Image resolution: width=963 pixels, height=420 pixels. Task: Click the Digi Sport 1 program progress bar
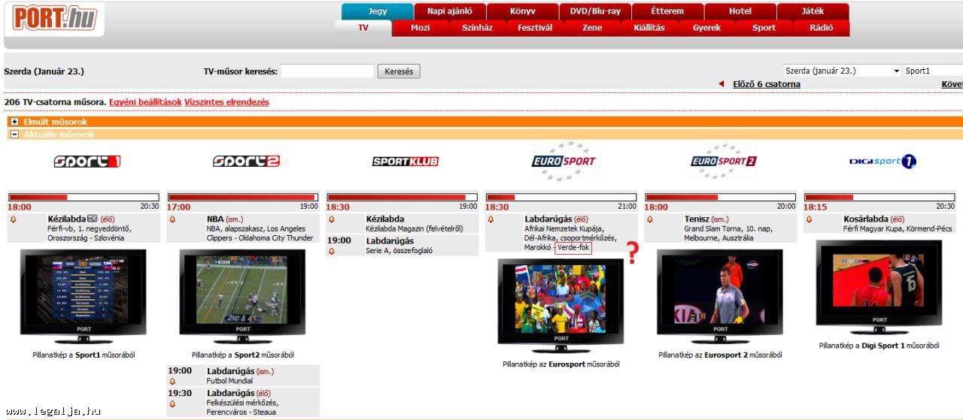[879, 198]
